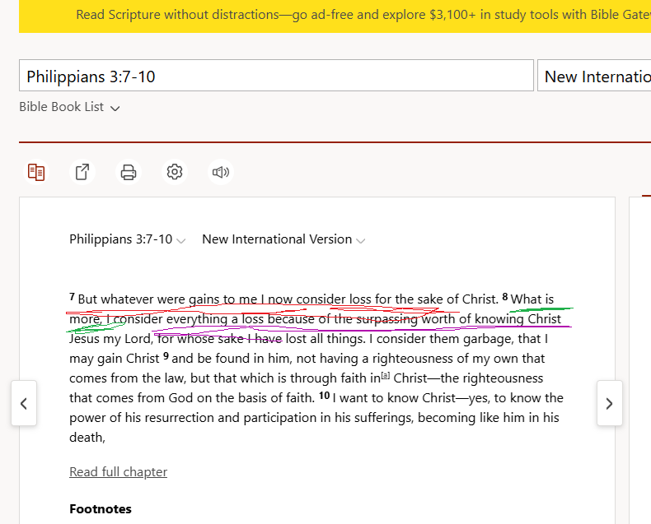The width and height of the screenshot is (651, 524).
Task: Print the passage using the printer icon
Action: click(x=129, y=172)
